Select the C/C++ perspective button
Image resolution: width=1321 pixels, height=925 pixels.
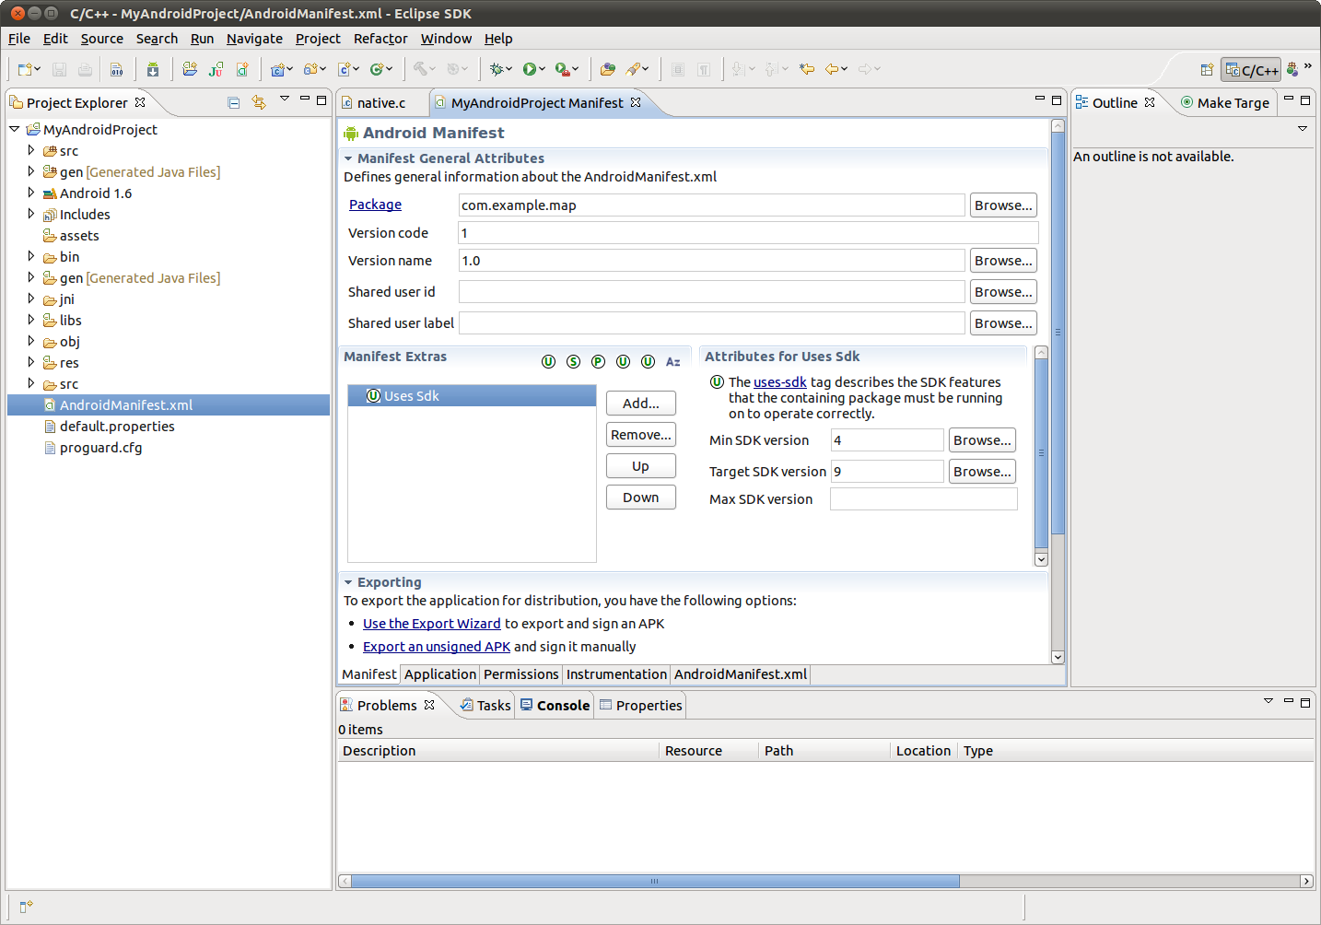point(1251,70)
